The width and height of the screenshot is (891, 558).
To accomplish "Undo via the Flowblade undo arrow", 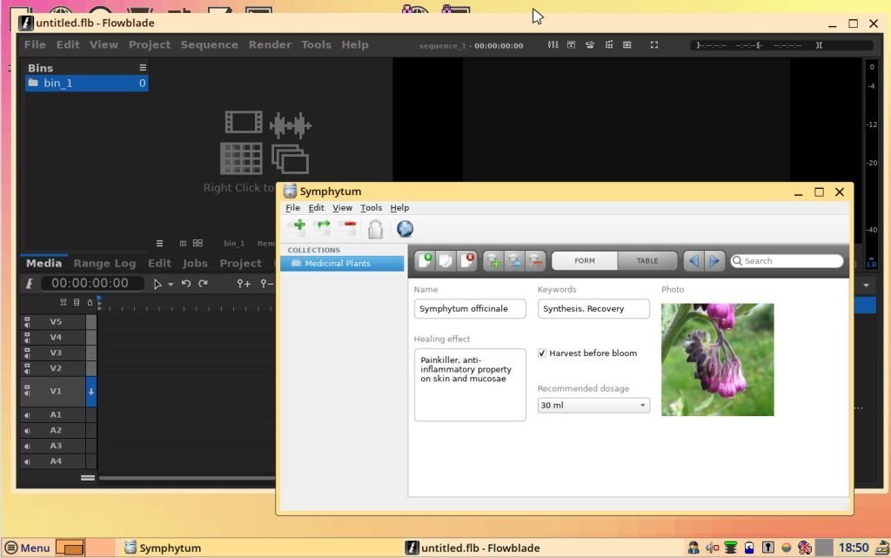I will (x=186, y=283).
